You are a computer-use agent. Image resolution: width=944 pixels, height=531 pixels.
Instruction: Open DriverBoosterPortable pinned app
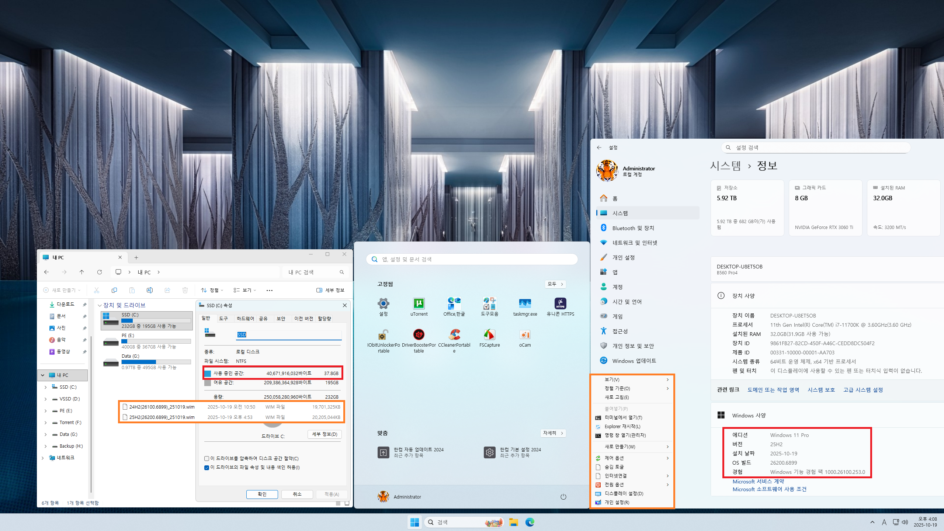(419, 335)
